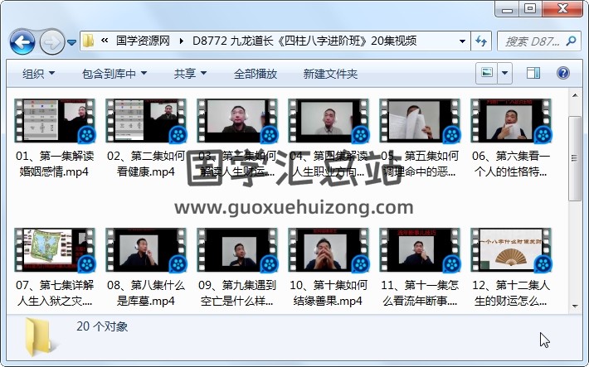589x367 pixels.
Task: Toggle the preview pane icon
Action: click(x=533, y=73)
